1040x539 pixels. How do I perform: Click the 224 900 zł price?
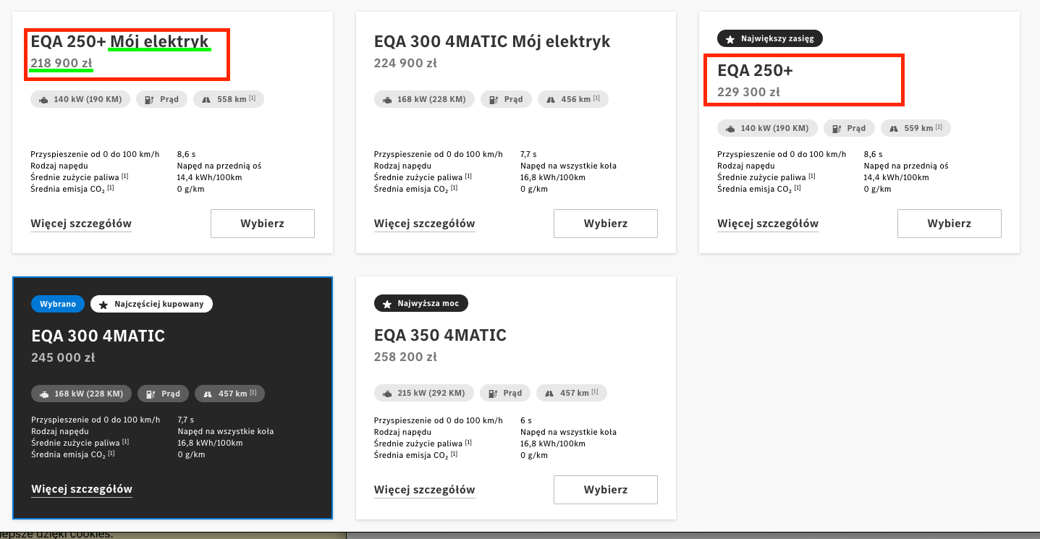(405, 63)
